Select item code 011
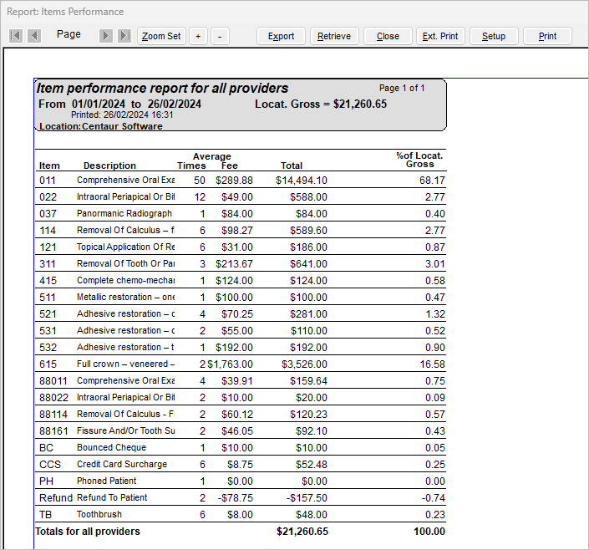The height and width of the screenshot is (550, 589). point(48,180)
